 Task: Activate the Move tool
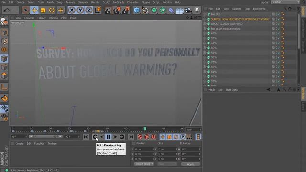pos(34,10)
